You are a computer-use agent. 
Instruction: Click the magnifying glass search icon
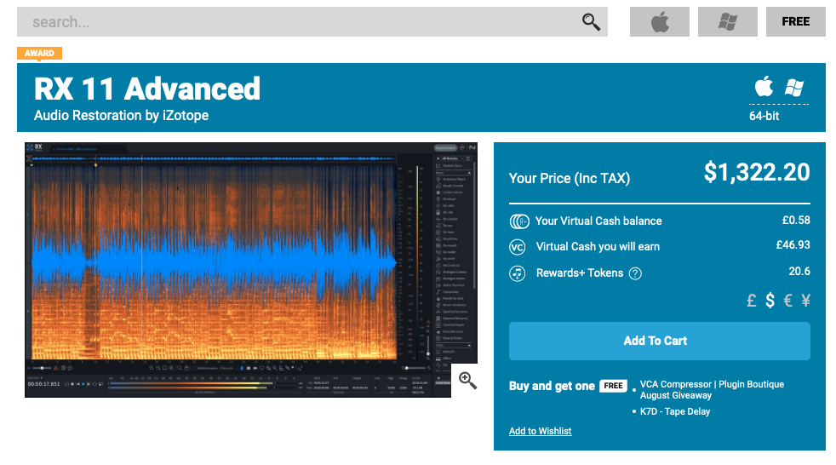(x=591, y=22)
